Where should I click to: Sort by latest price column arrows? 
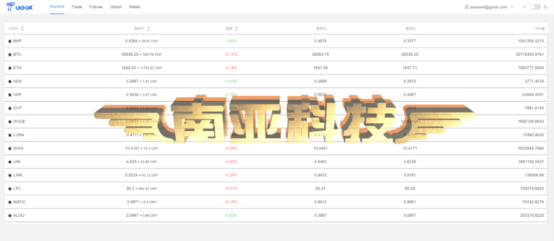click(x=148, y=29)
